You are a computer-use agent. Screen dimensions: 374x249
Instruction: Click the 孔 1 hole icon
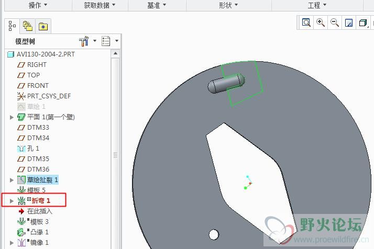click(21, 149)
